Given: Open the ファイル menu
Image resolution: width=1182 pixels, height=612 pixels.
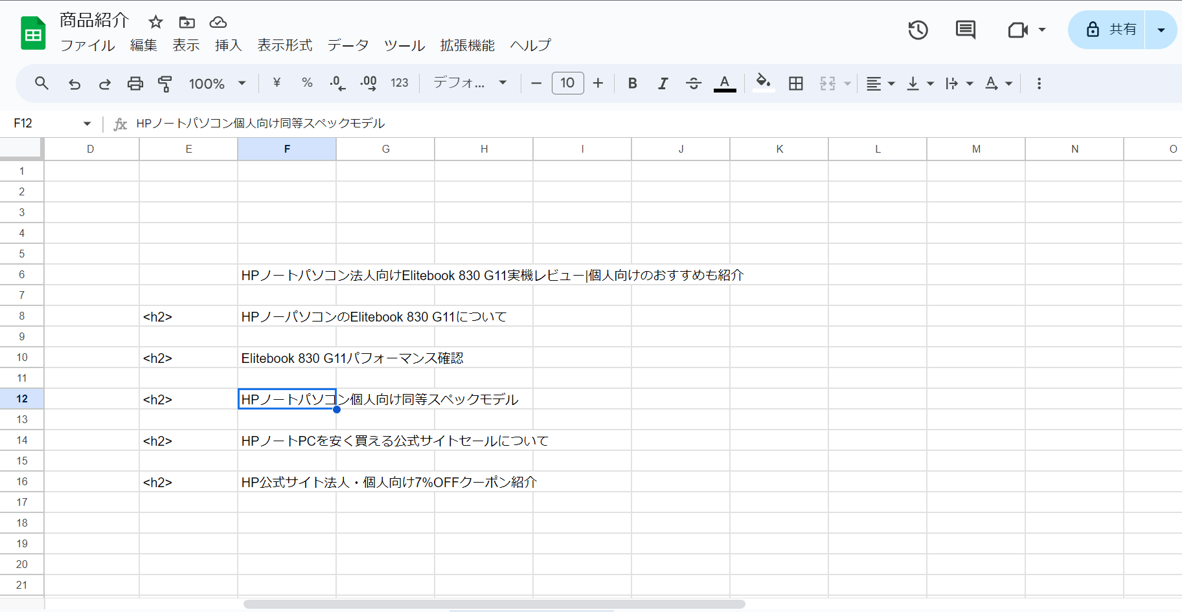Looking at the screenshot, I should (x=87, y=45).
